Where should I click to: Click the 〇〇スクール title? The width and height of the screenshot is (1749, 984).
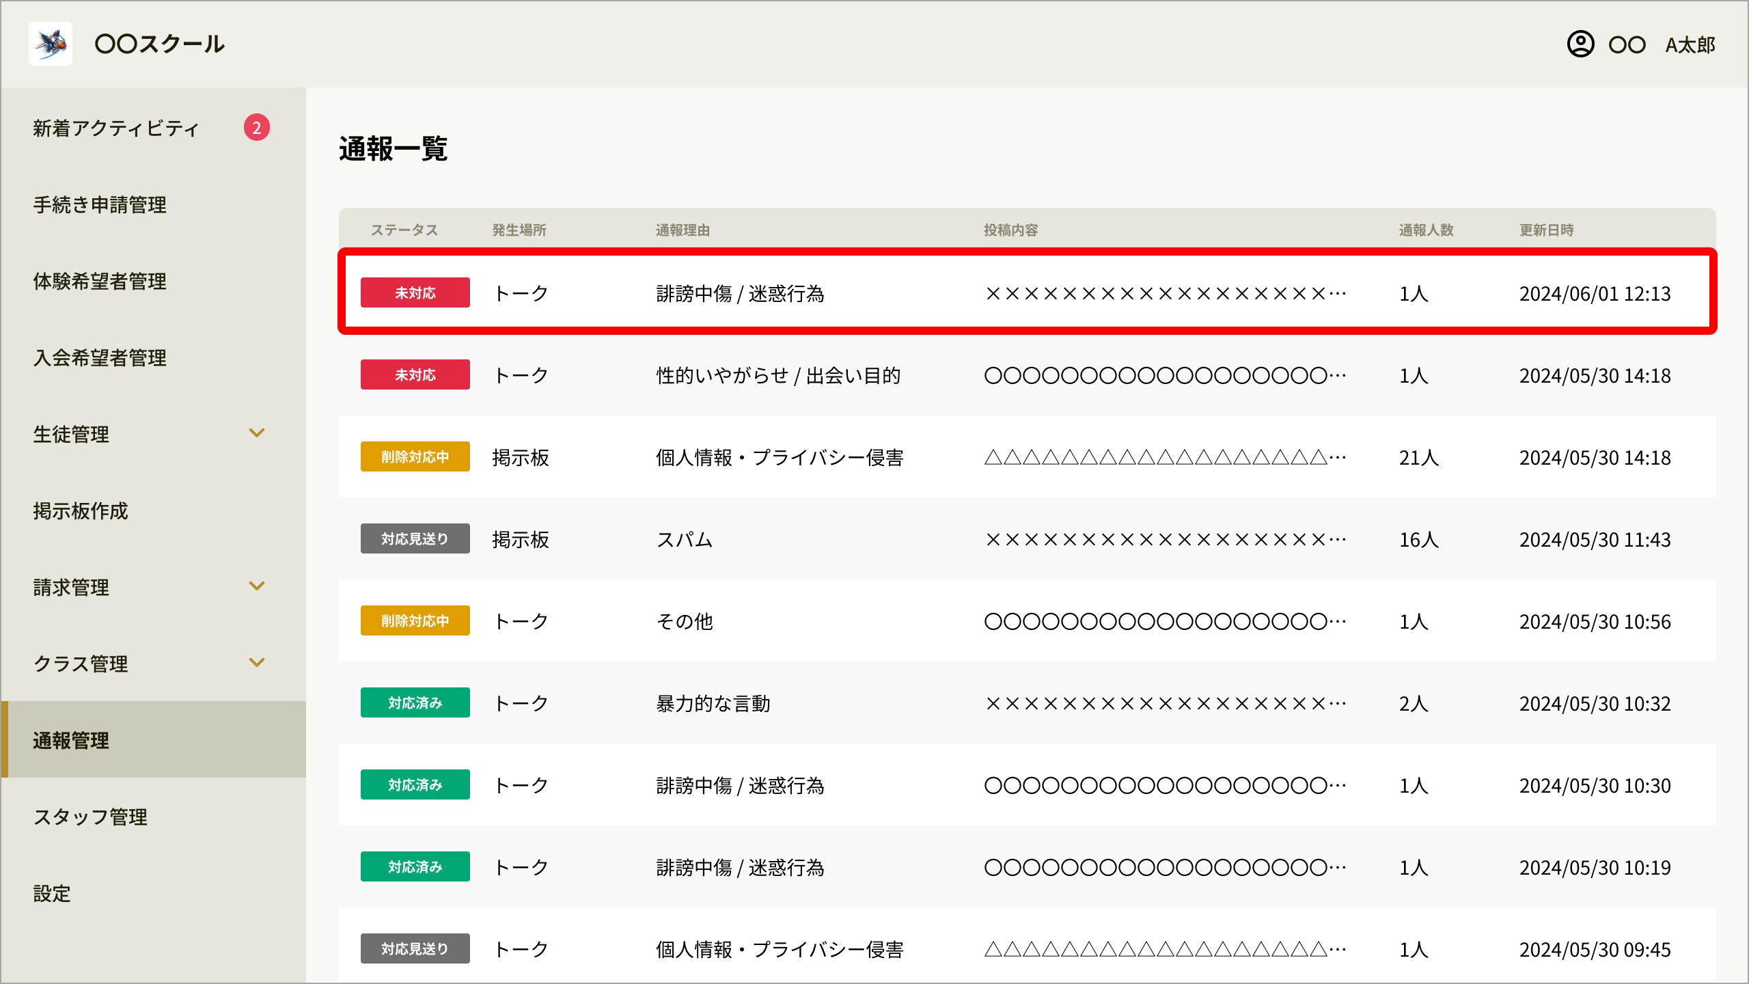[x=159, y=44]
